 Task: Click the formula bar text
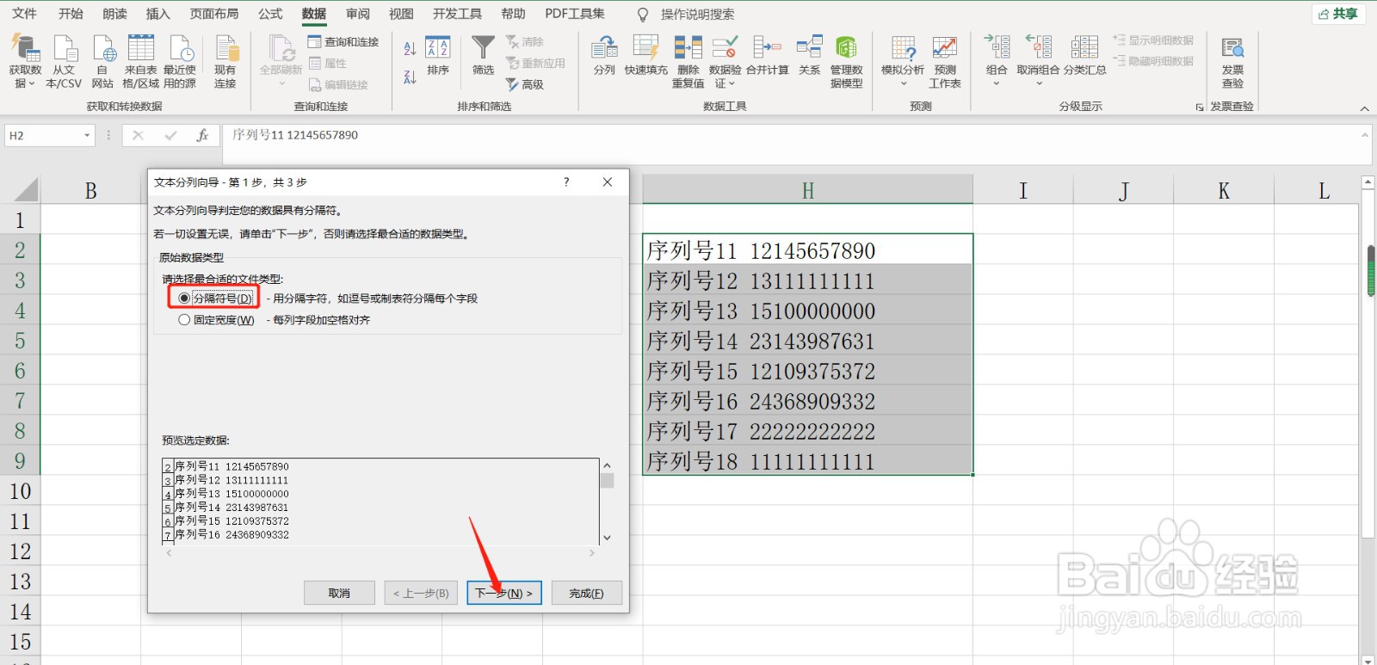295,135
